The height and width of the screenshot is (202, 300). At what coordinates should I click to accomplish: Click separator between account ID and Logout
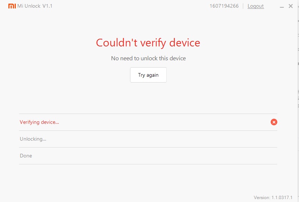243,6
